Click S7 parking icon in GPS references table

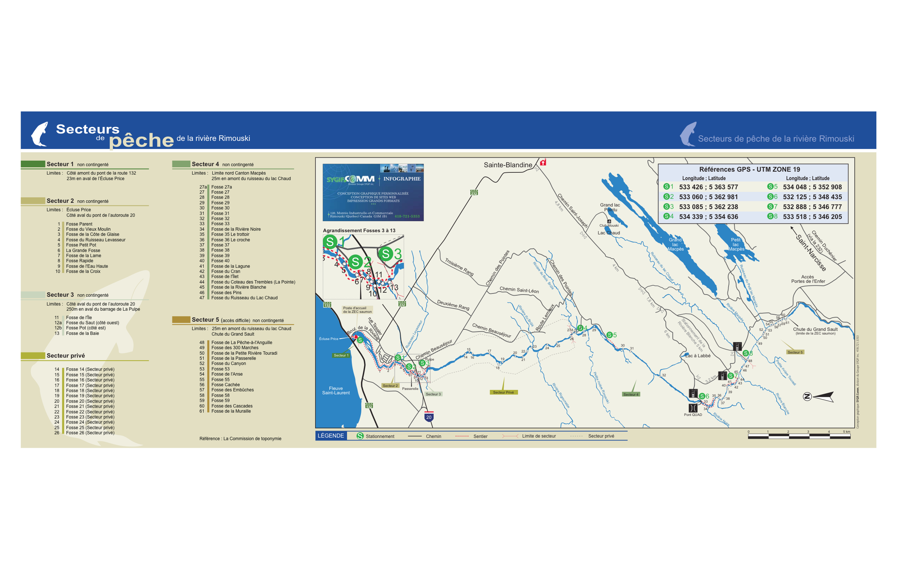tap(770, 207)
